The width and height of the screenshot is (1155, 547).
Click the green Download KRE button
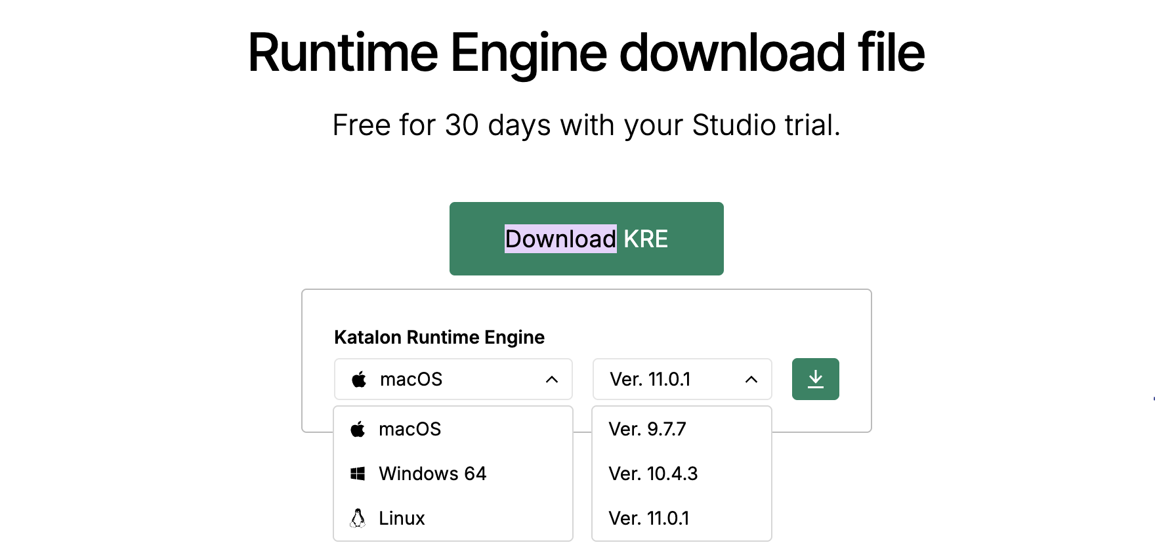pos(586,239)
